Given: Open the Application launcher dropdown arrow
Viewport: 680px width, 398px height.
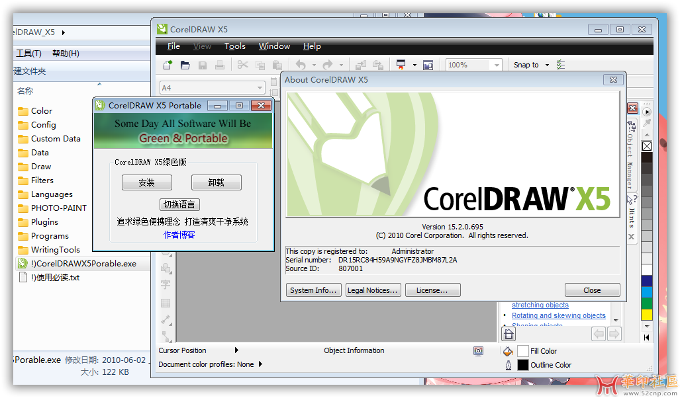Looking at the screenshot, I should (414, 65).
